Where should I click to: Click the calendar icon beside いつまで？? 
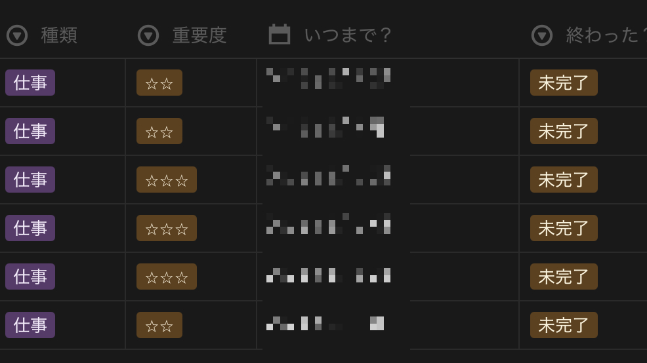coord(280,34)
